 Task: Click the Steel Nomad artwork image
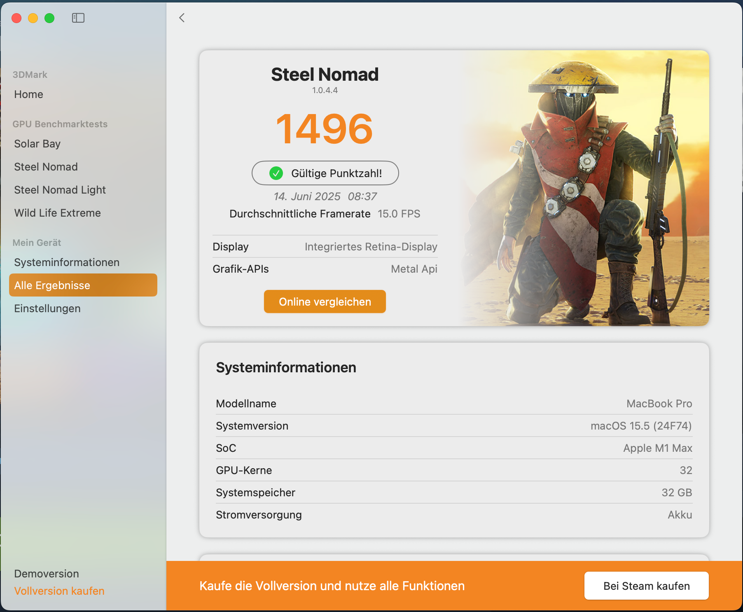pos(585,188)
